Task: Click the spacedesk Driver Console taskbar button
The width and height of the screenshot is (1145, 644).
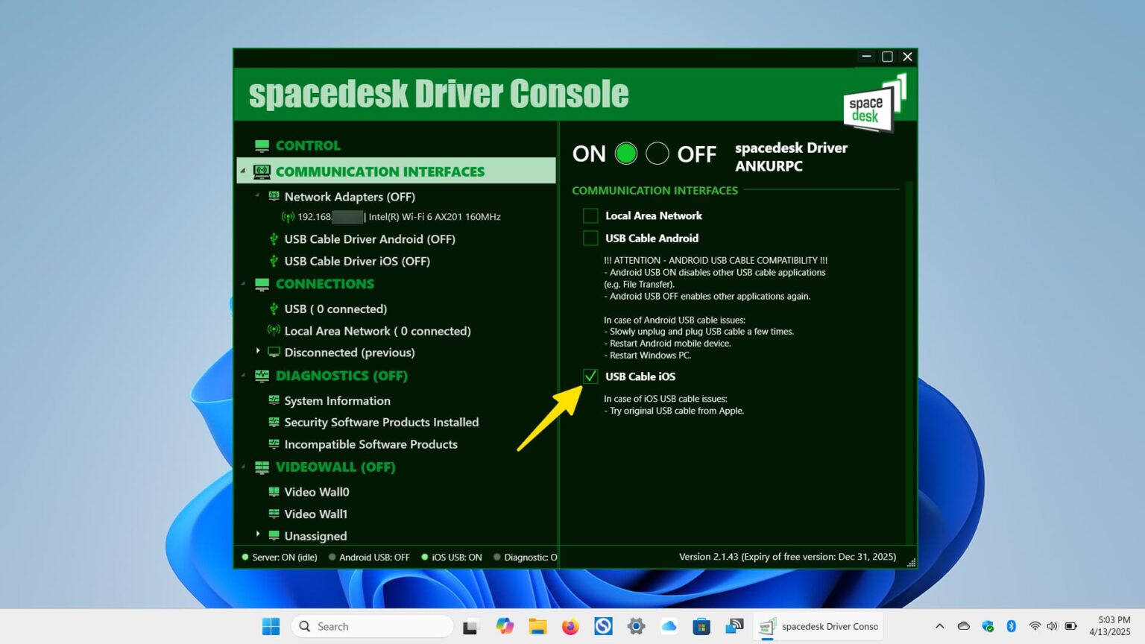Action: point(818,626)
